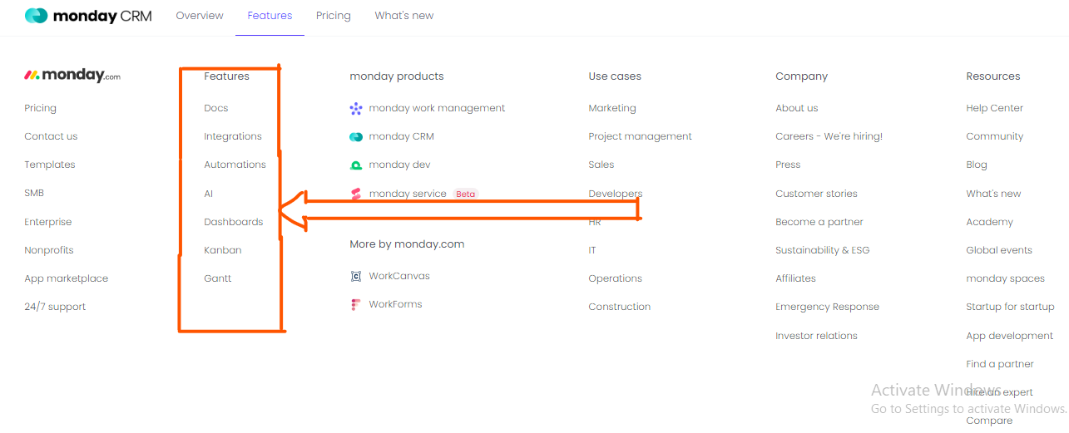Click the monday work management product icon
The height and width of the screenshot is (433, 1069).
(x=356, y=108)
